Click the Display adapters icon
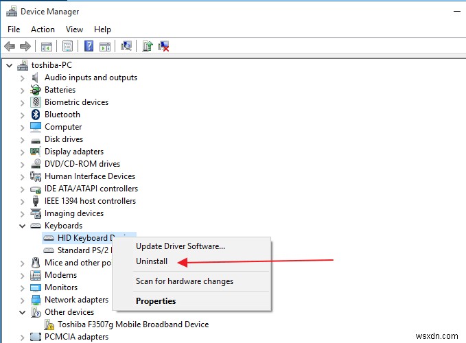This screenshot has width=466, height=343. click(x=35, y=152)
